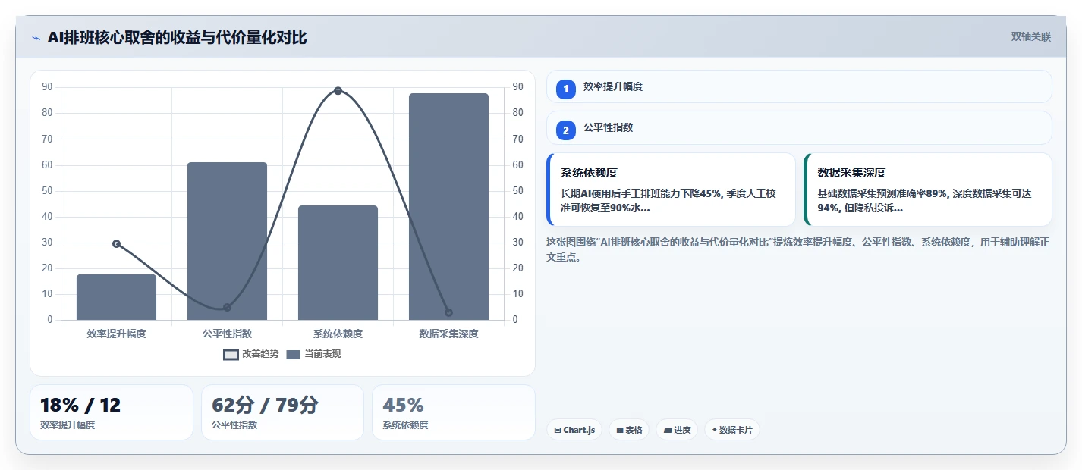Open the 数据采集深度 info card
This screenshot has width=1082, height=470.
pyautogui.click(x=928, y=190)
